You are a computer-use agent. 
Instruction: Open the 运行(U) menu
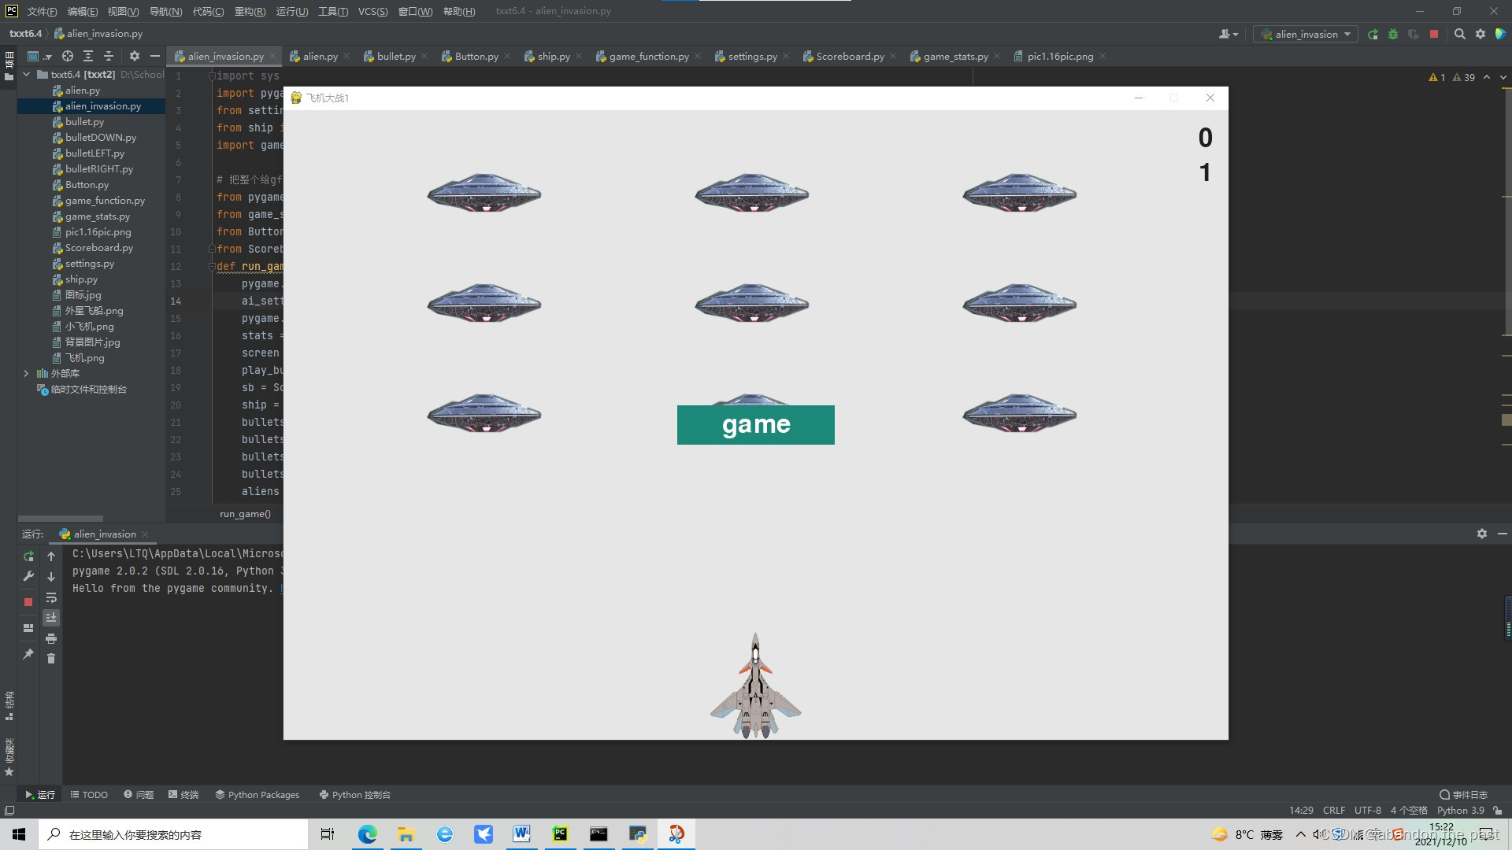pos(291,11)
